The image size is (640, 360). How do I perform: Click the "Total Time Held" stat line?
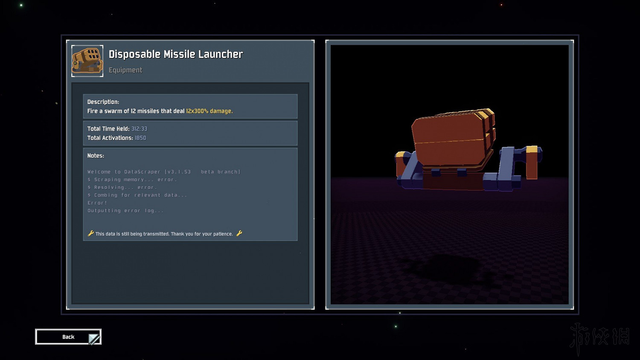pyautogui.click(x=117, y=129)
